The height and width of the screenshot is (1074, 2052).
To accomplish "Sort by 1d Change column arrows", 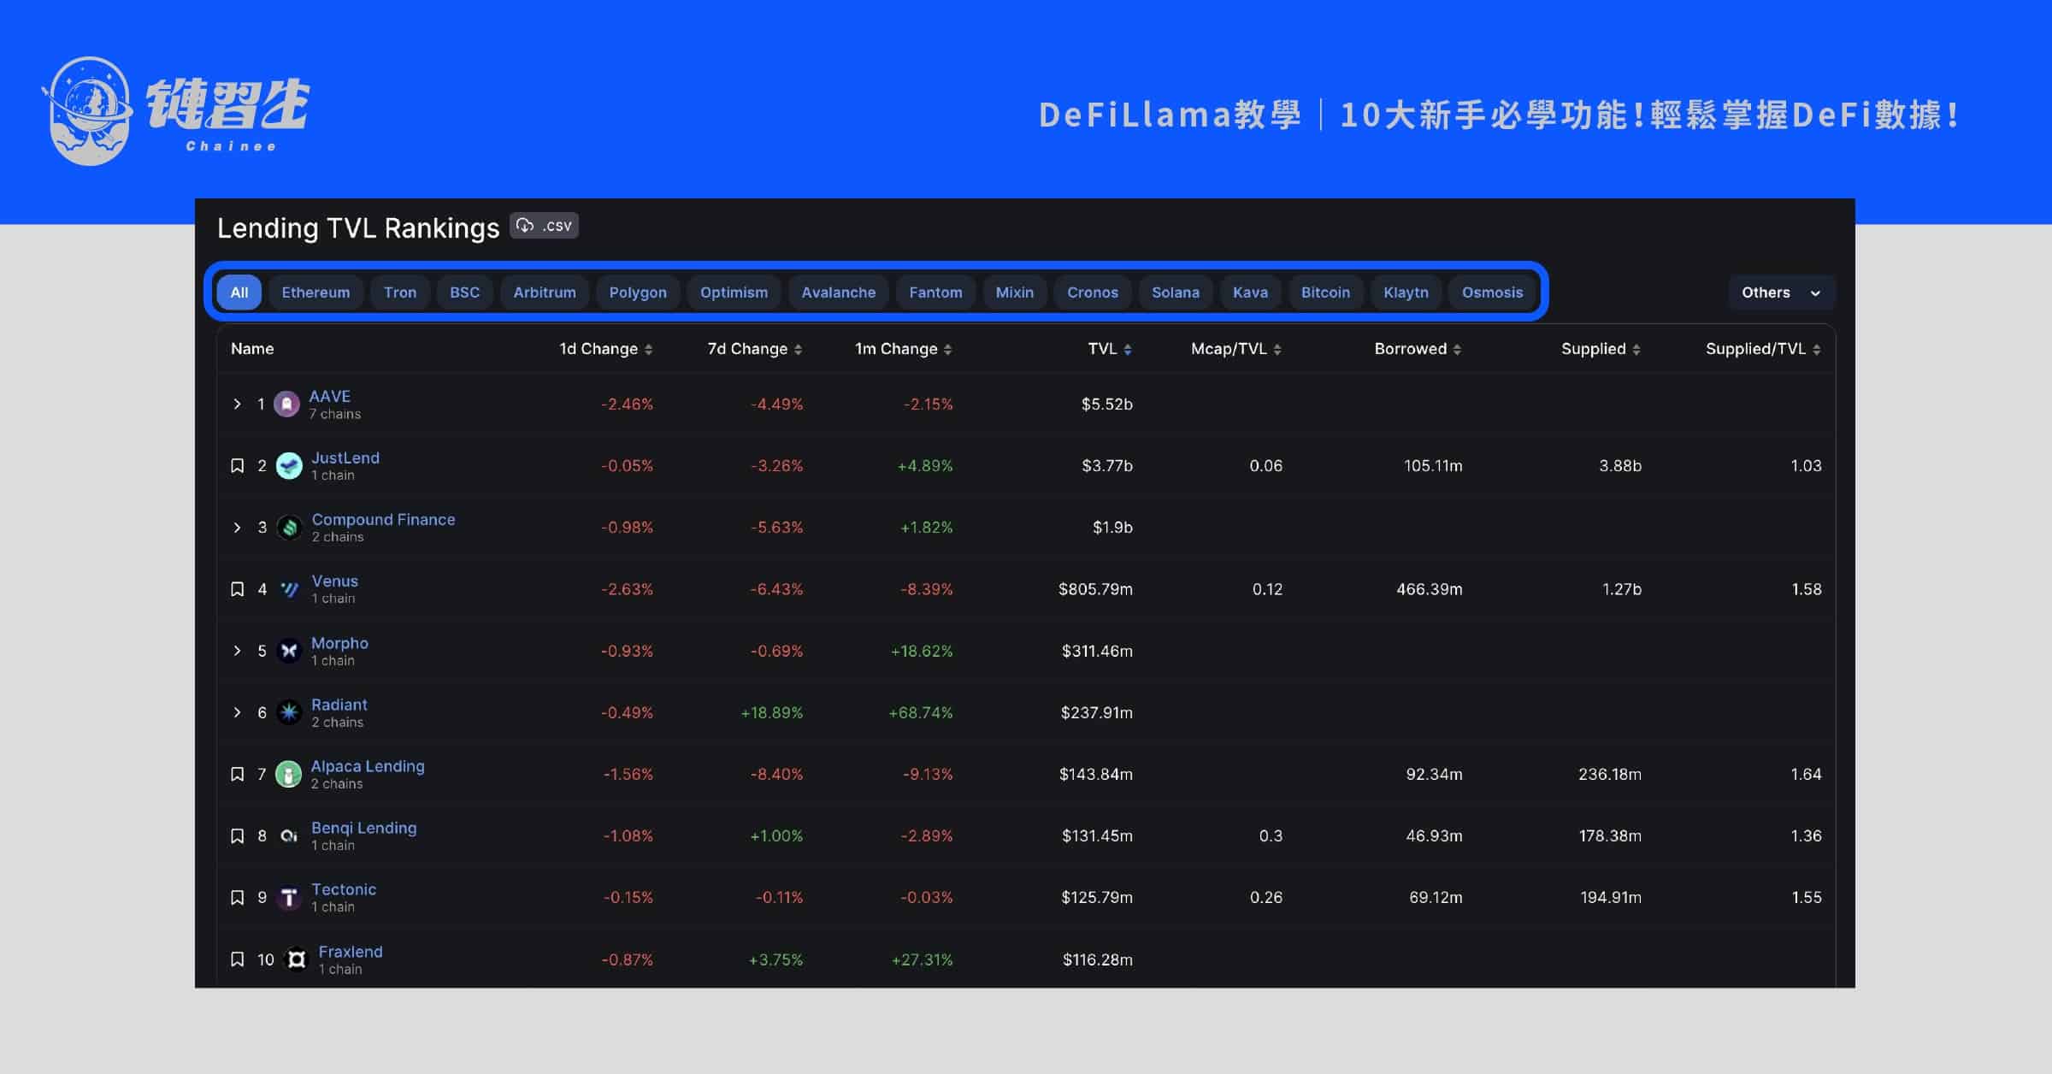I will click(648, 349).
